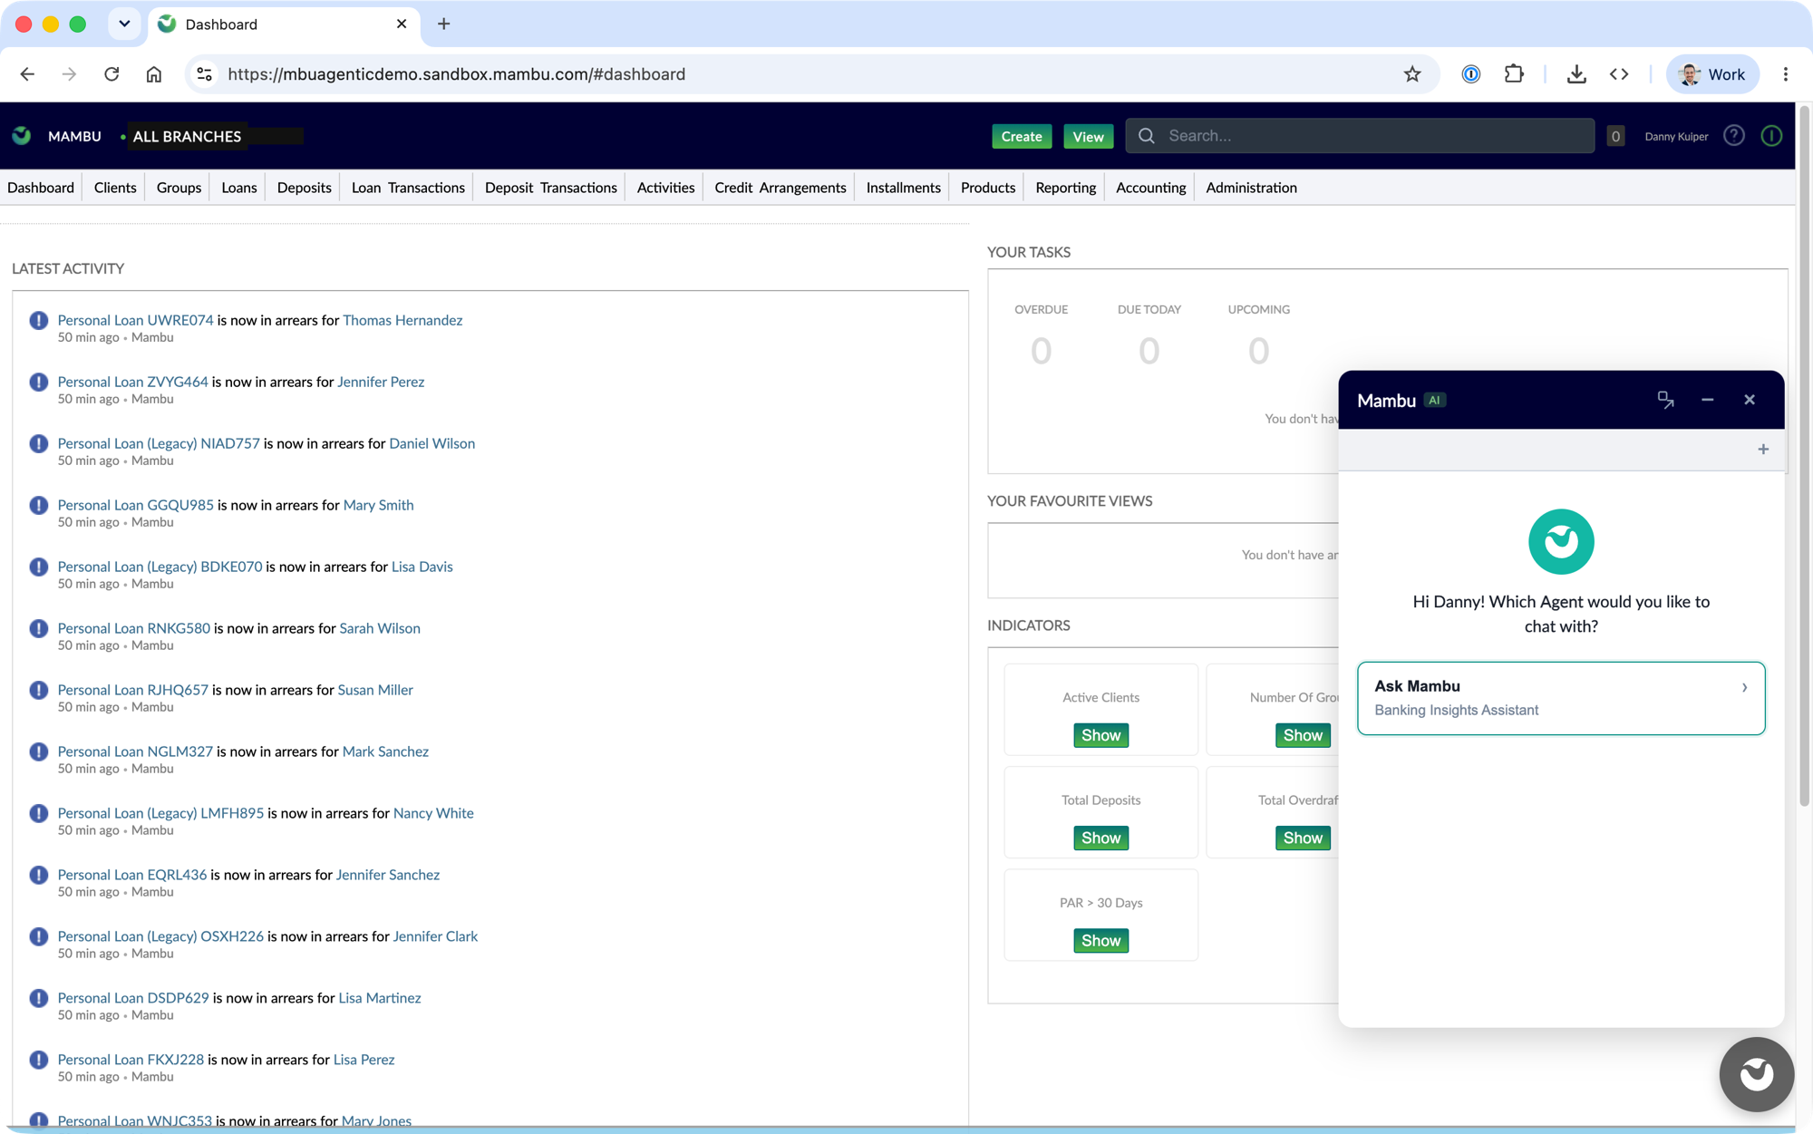Open a new browser tab
This screenshot has height=1134, width=1813.
(443, 24)
